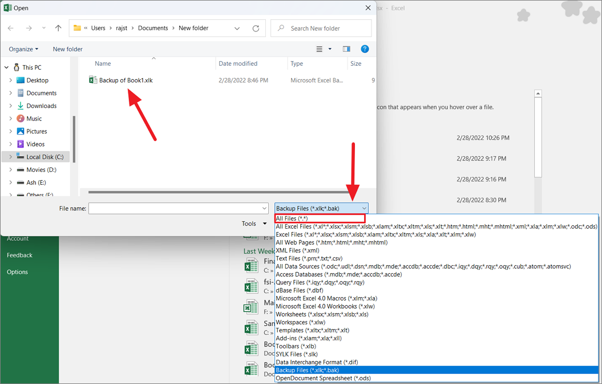Open view options dropdown arrow
Screen dimensions: 602x384
coord(330,49)
